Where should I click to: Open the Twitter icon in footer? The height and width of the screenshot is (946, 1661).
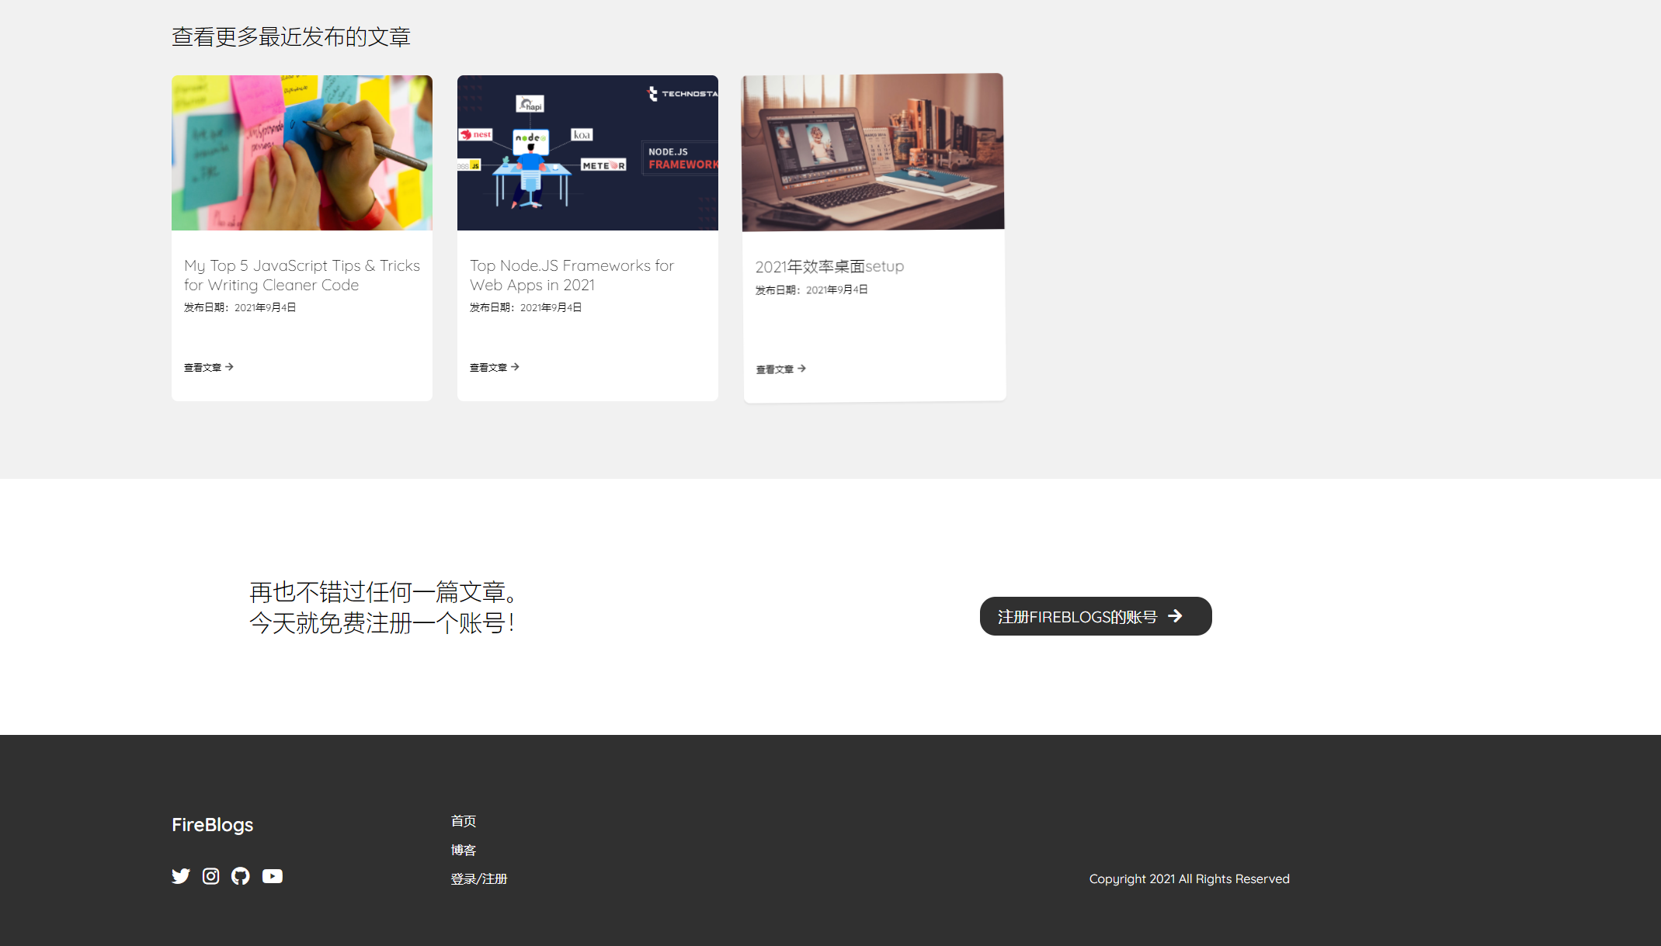click(181, 876)
